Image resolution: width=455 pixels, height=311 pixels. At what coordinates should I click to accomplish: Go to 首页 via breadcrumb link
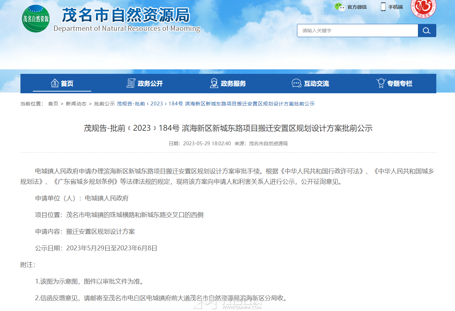(x=53, y=104)
